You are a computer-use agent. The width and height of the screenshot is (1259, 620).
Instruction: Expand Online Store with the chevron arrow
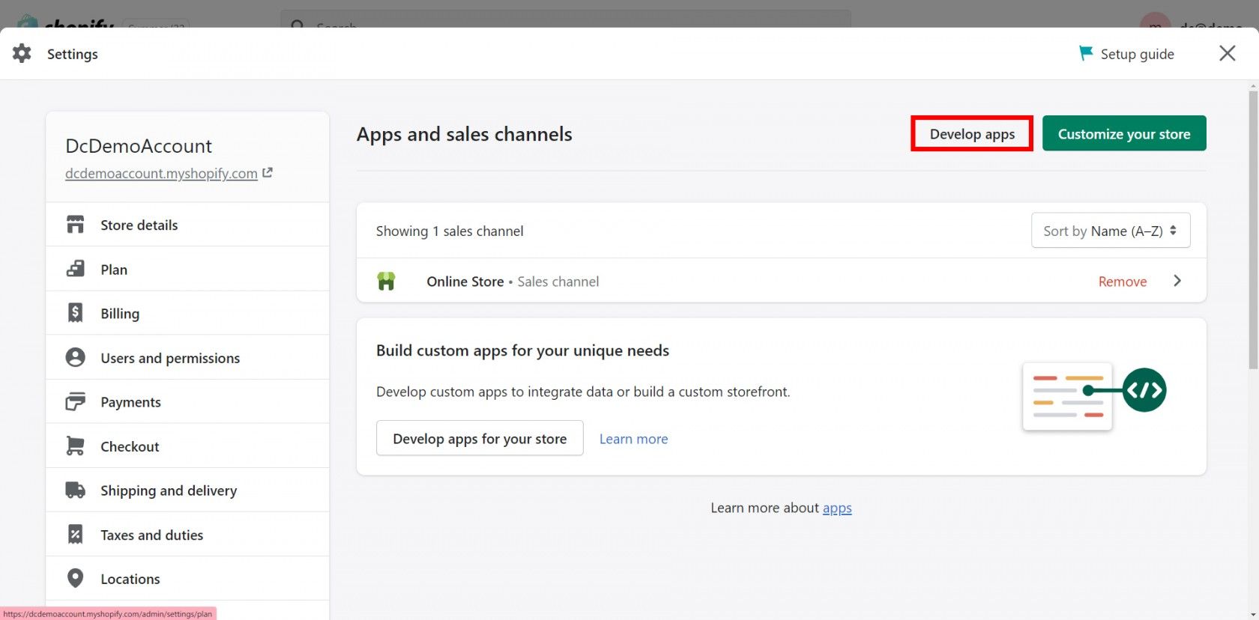point(1177,281)
